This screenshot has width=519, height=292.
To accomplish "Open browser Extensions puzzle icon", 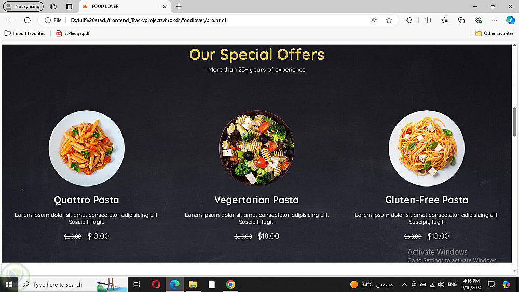I will pyautogui.click(x=409, y=20).
